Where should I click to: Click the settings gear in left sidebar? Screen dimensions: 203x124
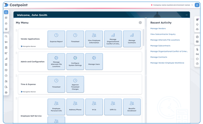(6, 92)
